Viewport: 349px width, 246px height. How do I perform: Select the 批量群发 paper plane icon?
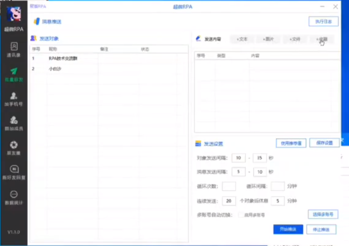coord(14,71)
